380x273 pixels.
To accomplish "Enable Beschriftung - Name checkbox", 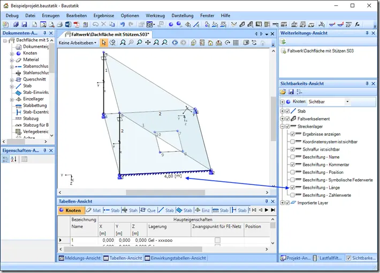I will click(293, 157).
